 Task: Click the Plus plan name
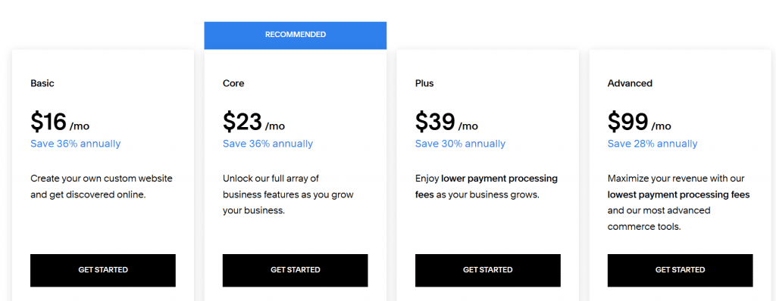424,83
